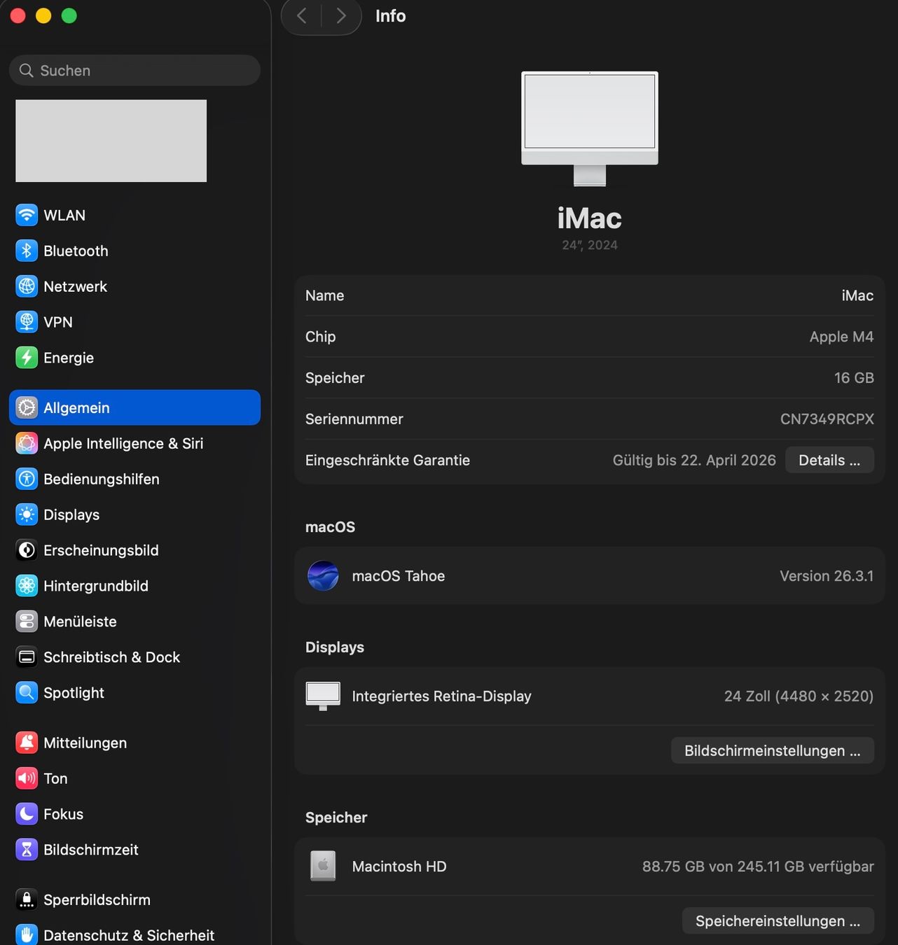Click the macOS Tahoe label
This screenshot has height=945, width=898.
pyautogui.click(x=399, y=576)
